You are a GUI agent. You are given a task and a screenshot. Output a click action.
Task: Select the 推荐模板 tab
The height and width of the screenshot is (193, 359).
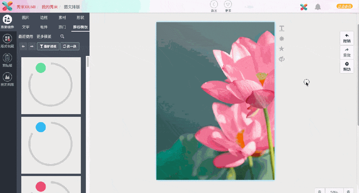pos(80,27)
